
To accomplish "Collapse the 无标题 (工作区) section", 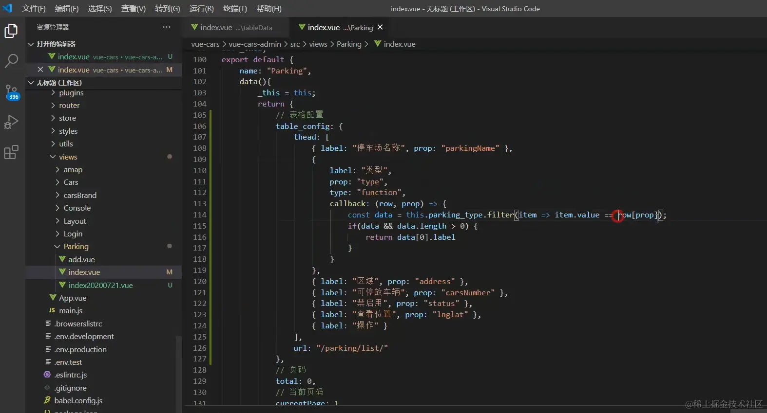I will (x=31, y=83).
